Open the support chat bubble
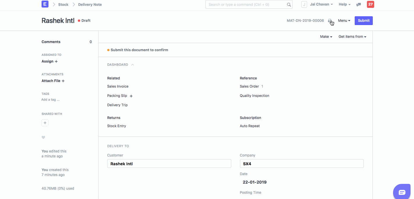Image resolution: width=414 pixels, height=199 pixels. (402, 192)
